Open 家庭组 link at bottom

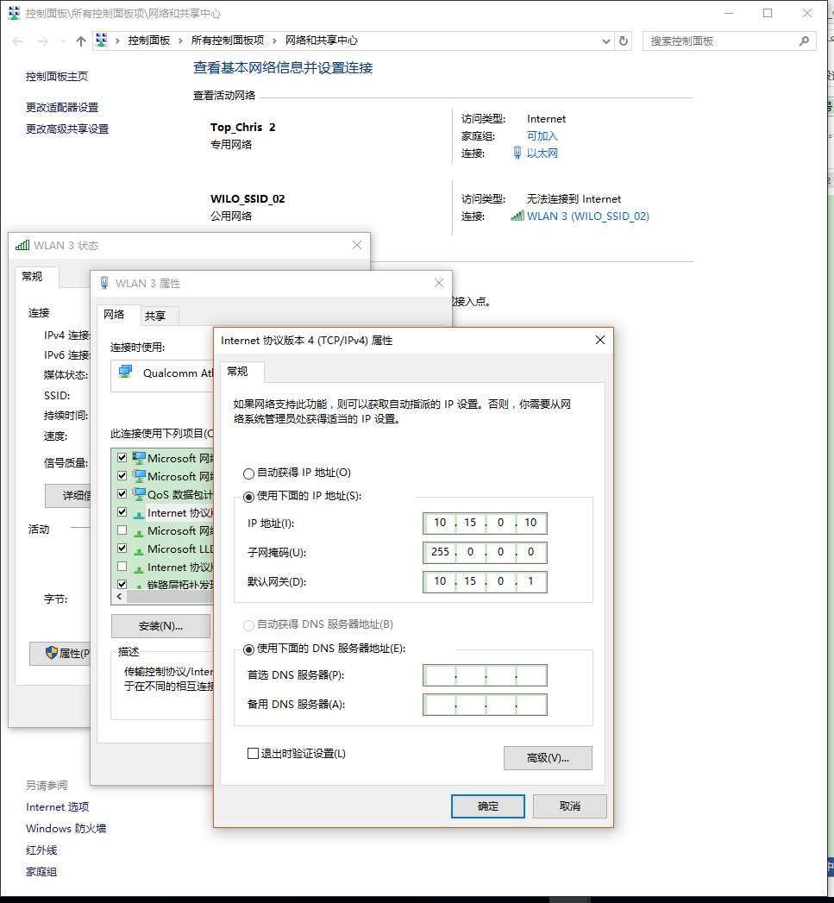click(x=41, y=872)
